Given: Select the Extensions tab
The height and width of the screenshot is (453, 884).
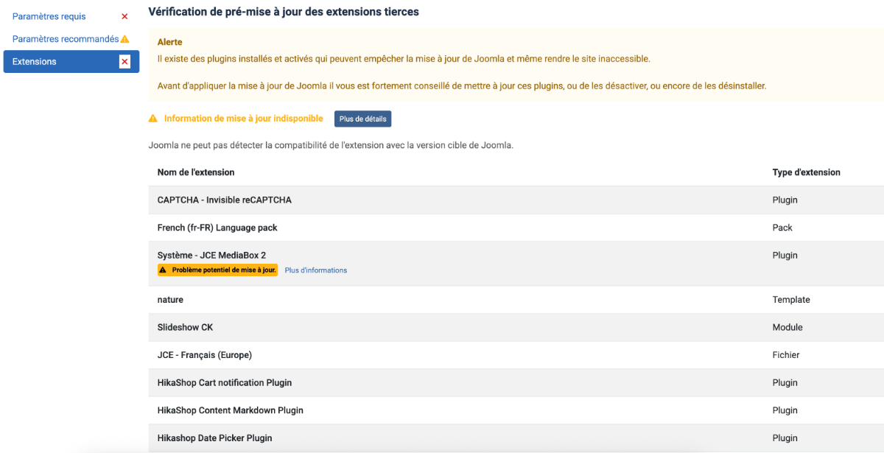Looking at the screenshot, I should [x=35, y=62].
